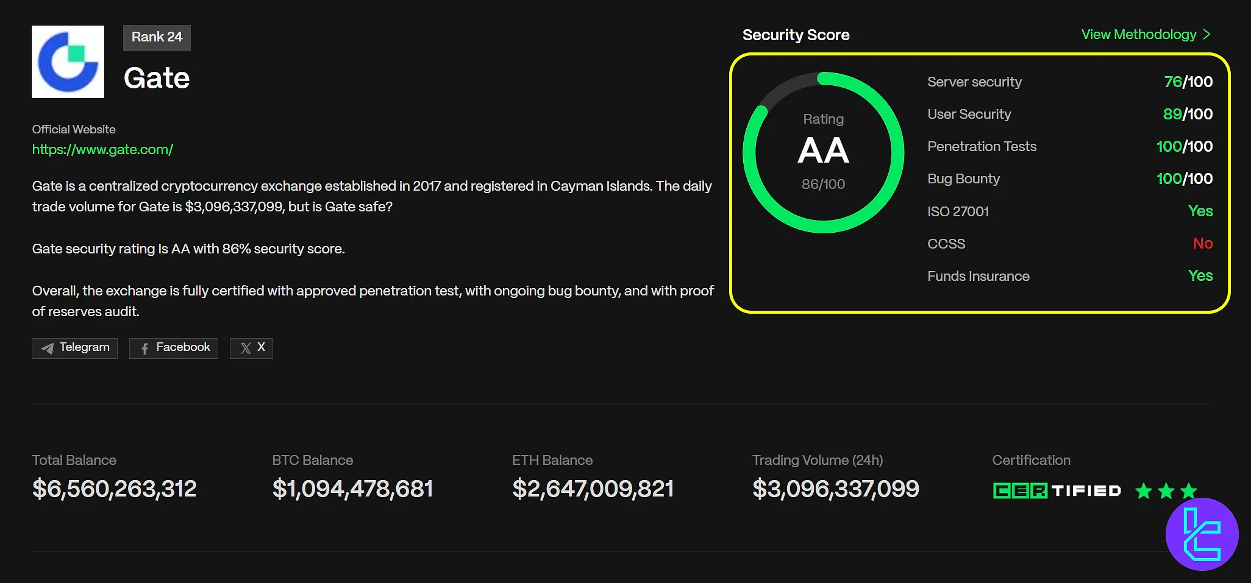Select the Server security score row
Viewport: 1251px width, 583px height.
(x=1069, y=82)
